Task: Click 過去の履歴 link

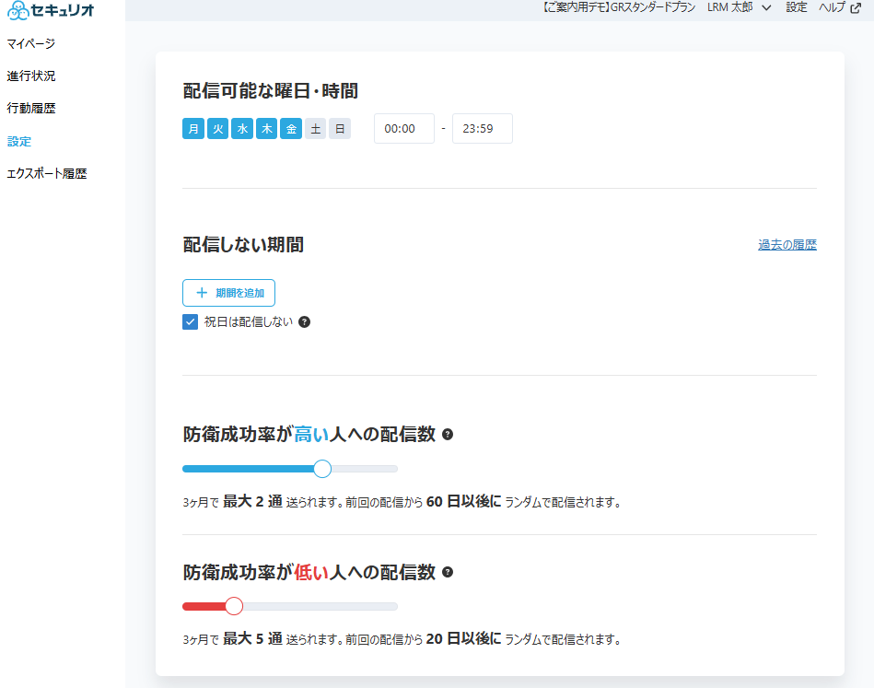Action: tap(787, 245)
